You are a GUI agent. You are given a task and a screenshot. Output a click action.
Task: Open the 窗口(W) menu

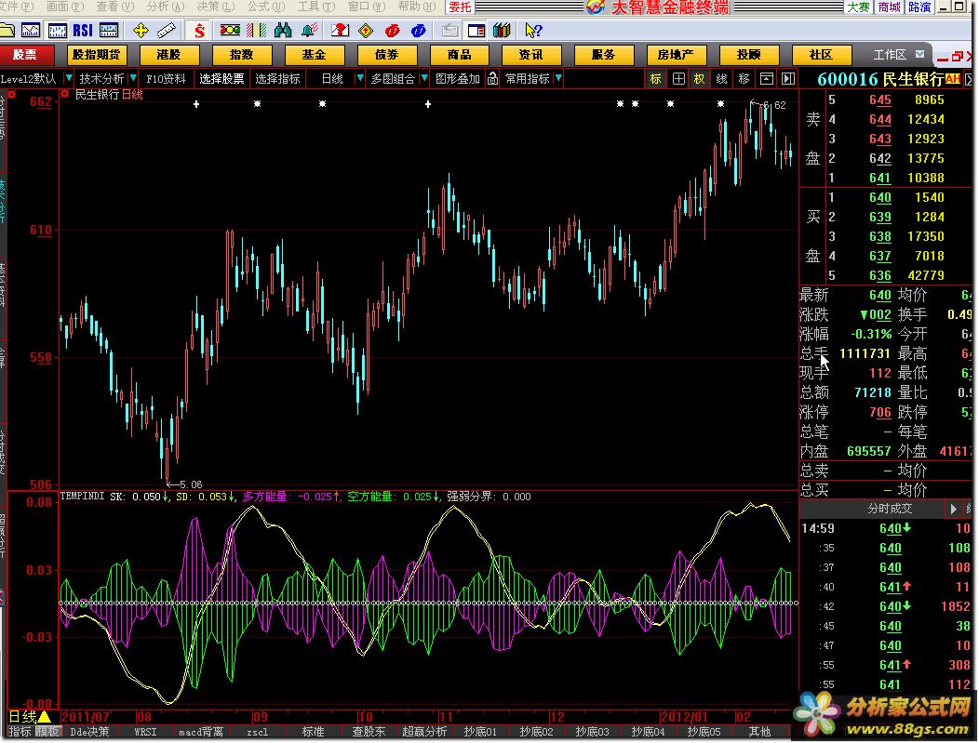click(367, 7)
